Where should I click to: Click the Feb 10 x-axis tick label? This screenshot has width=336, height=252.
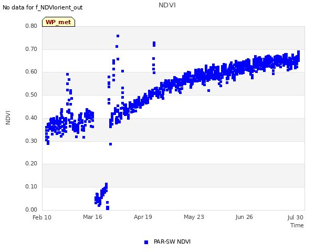pos(42,217)
